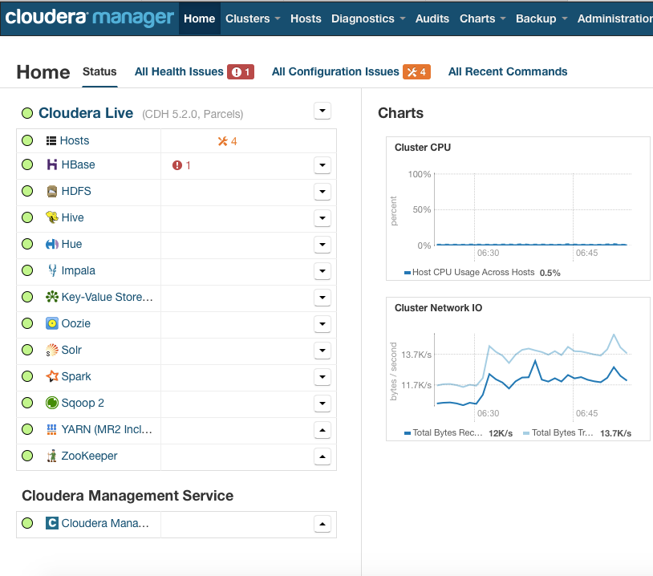The width and height of the screenshot is (653, 576).
Task: Open the Cloudera Live cluster link
Action: [86, 113]
